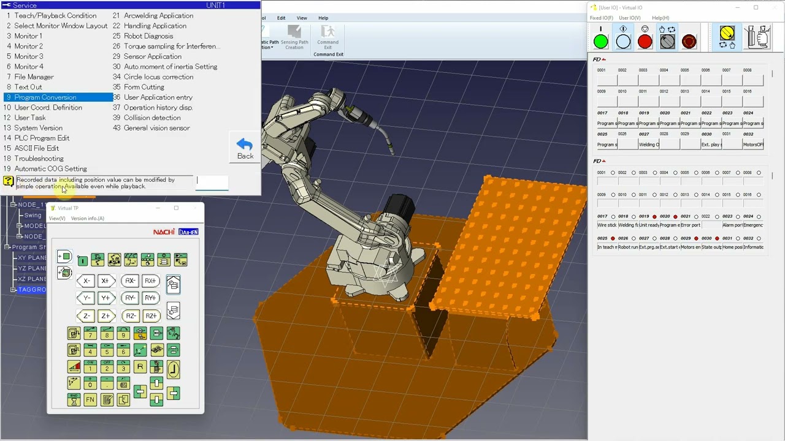
Task: Toggle the teach/playback mode selector switch
Action: point(667,42)
